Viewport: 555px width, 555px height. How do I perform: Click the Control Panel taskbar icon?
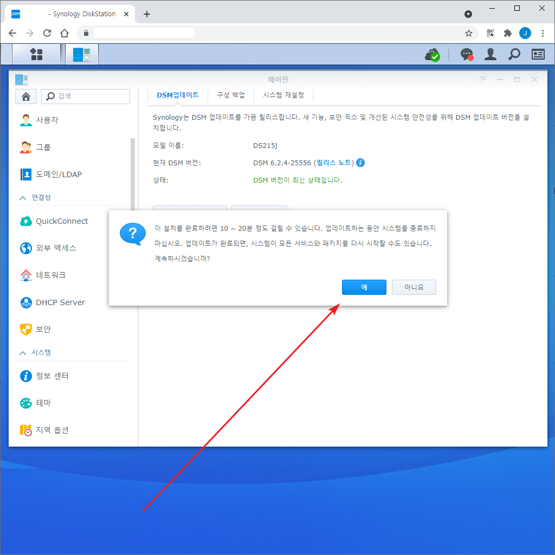[x=82, y=54]
